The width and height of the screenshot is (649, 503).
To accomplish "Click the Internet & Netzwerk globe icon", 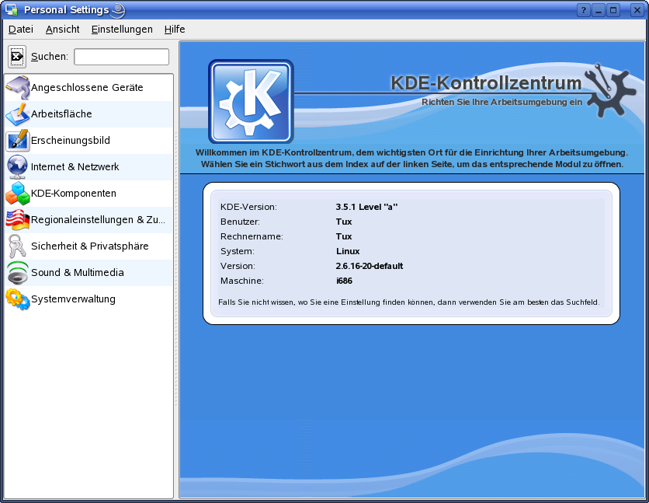I will tap(17, 167).
